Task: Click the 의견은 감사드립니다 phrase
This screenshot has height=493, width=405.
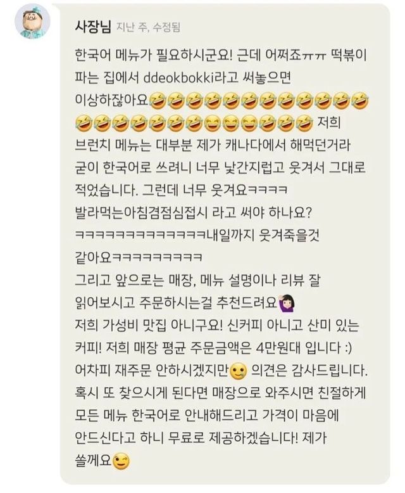Action: [309, 371]
